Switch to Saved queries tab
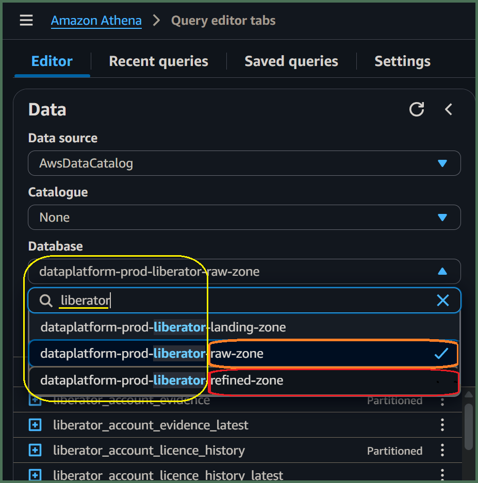 click(291, 61)
